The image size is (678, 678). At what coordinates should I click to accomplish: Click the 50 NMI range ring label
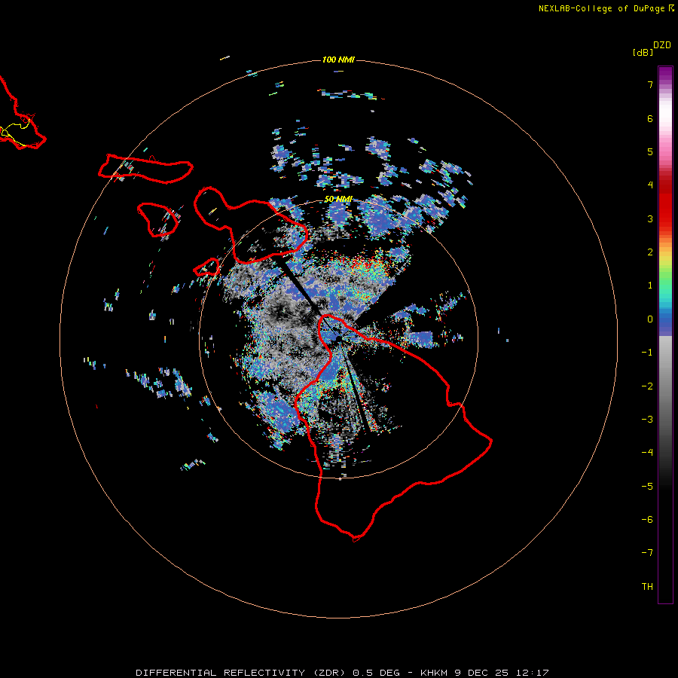338,199
